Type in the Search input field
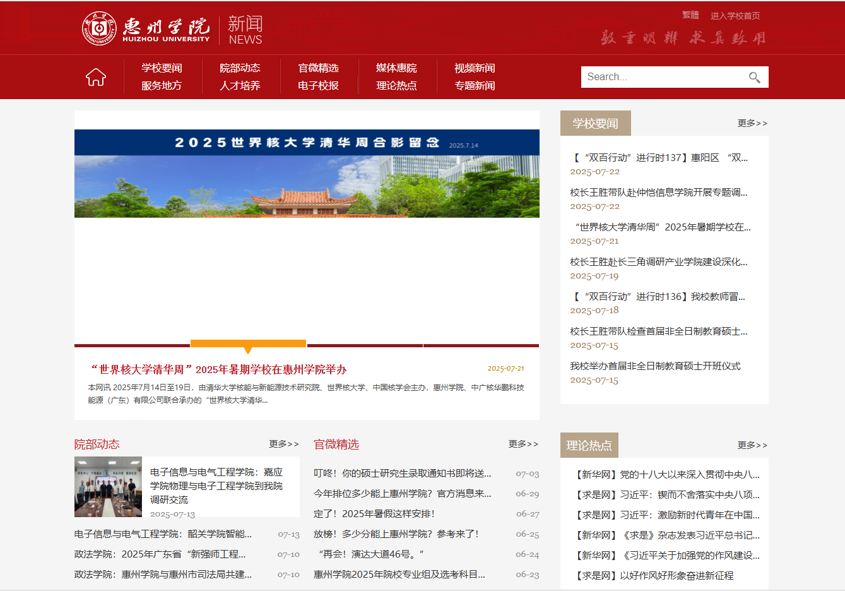This screenshot has height=591, width=845. [x=663, y=77]
